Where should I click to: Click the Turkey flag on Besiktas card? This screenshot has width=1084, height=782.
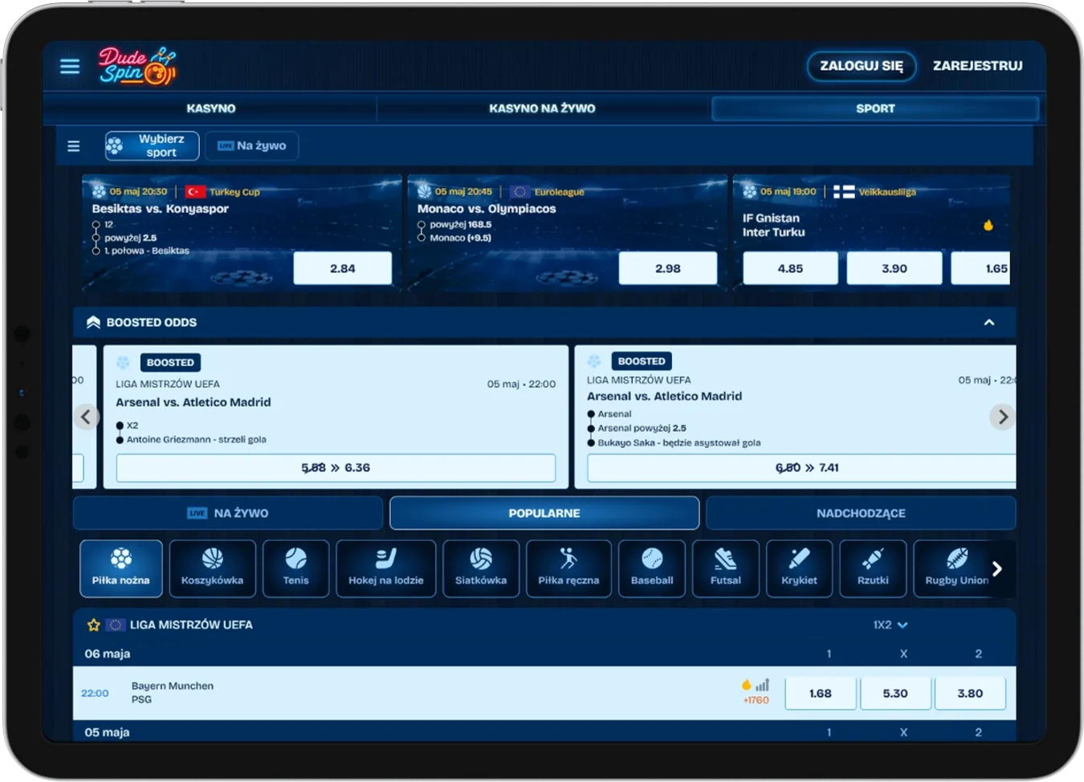tap(195, 192)
